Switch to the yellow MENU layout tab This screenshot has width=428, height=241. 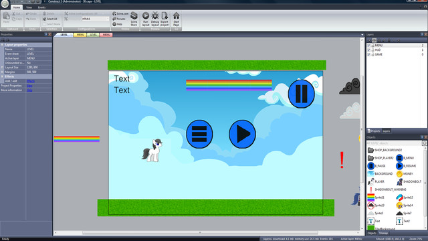pos(80,35)
